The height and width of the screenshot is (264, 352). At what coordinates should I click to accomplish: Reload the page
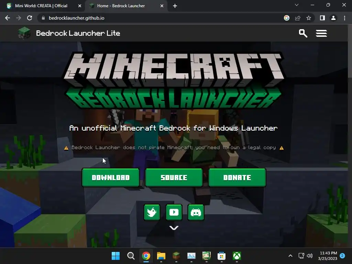pos(30,18)
